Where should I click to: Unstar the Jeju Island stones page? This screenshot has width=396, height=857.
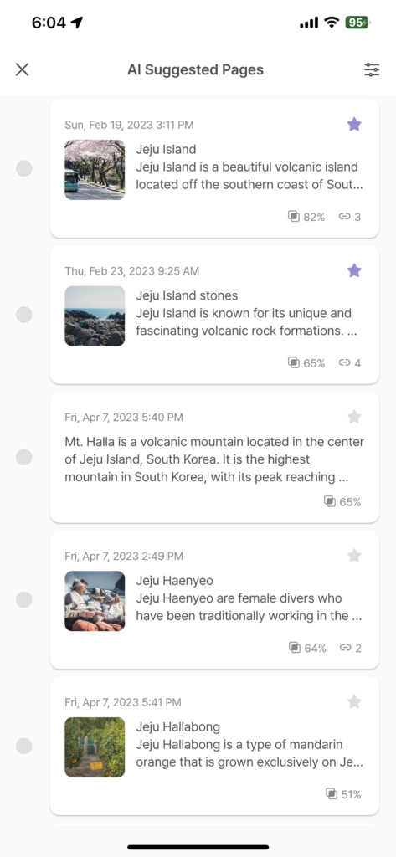point(354,270)
